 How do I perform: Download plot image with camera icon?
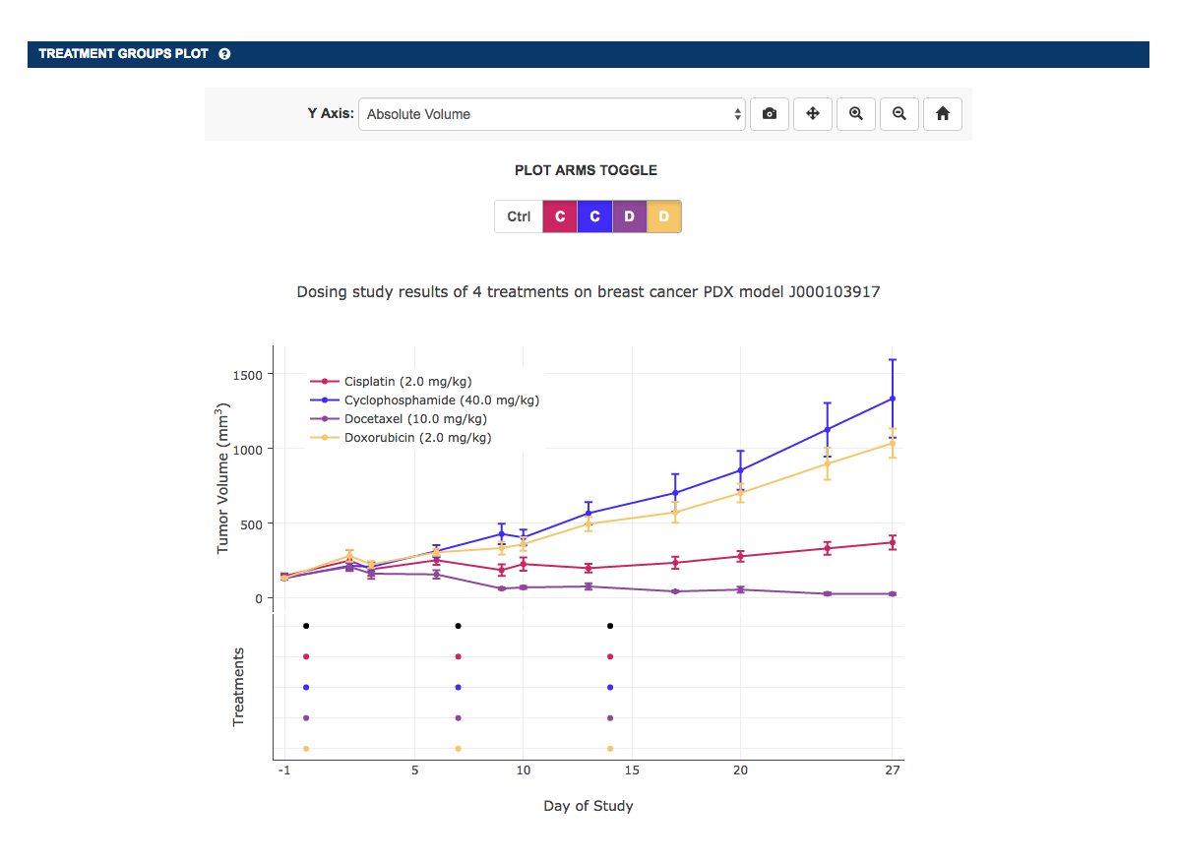[770, 114]
